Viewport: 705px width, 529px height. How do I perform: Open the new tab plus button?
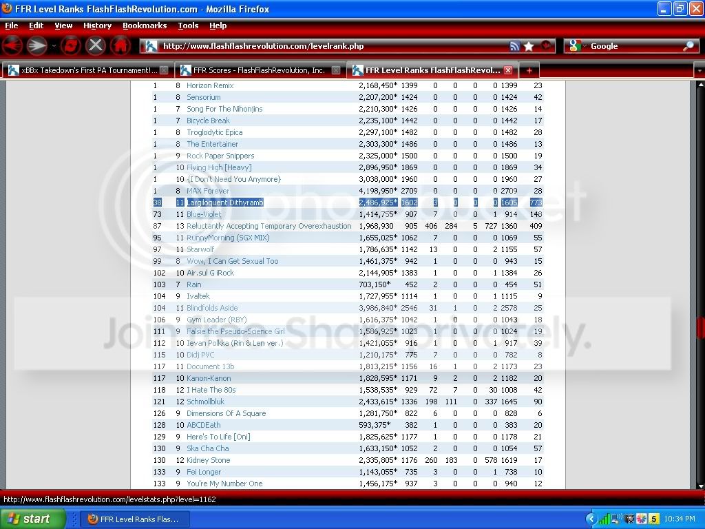tap(529, 70)
